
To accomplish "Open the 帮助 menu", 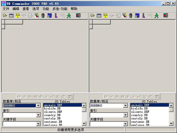I will click(x=74, y=9).
